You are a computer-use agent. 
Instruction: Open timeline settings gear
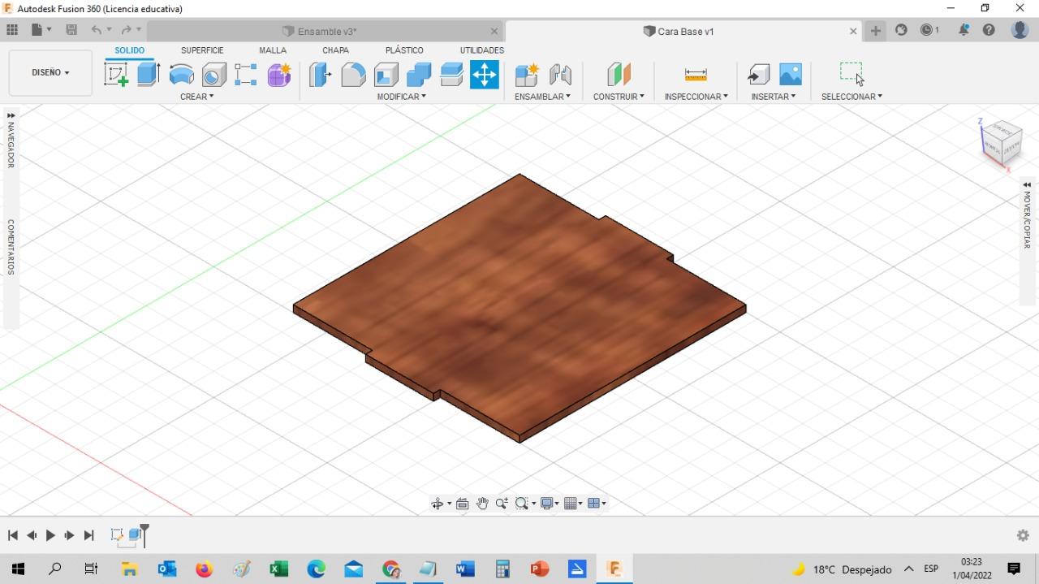point(1023,535)
